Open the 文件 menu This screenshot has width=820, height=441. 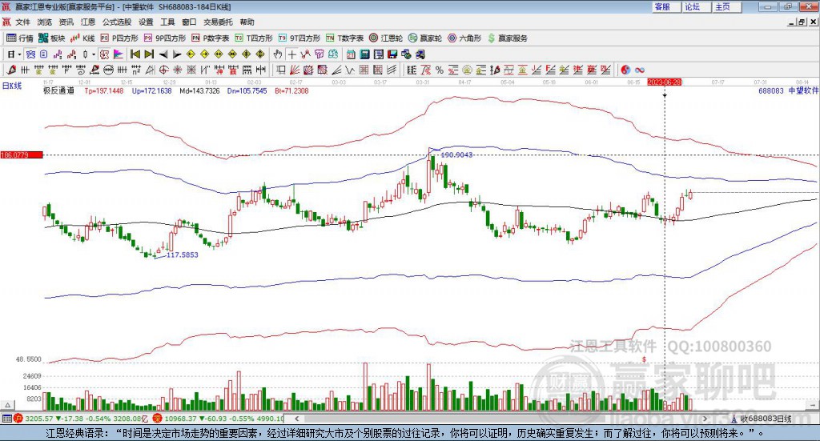[22, 22]
